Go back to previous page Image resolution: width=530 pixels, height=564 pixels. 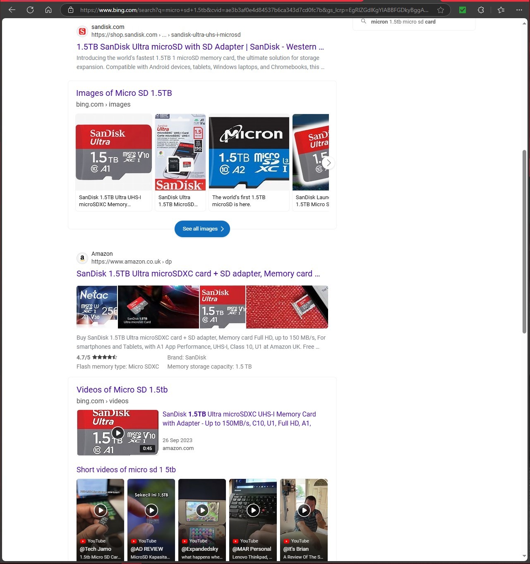point(12,10)
